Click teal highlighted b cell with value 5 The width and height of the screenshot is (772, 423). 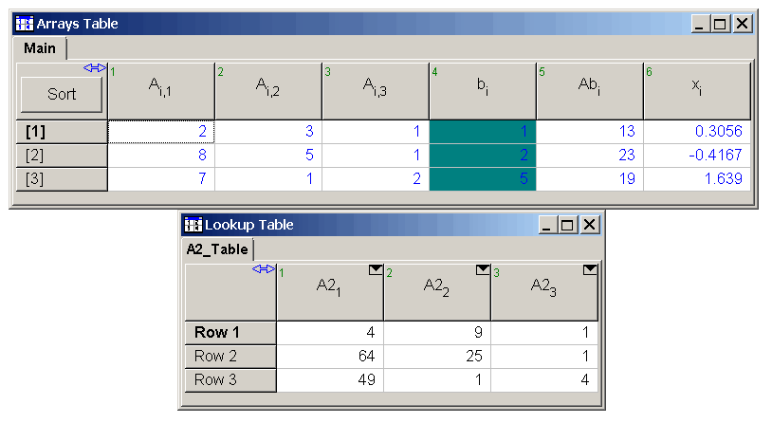coord(483,179)
